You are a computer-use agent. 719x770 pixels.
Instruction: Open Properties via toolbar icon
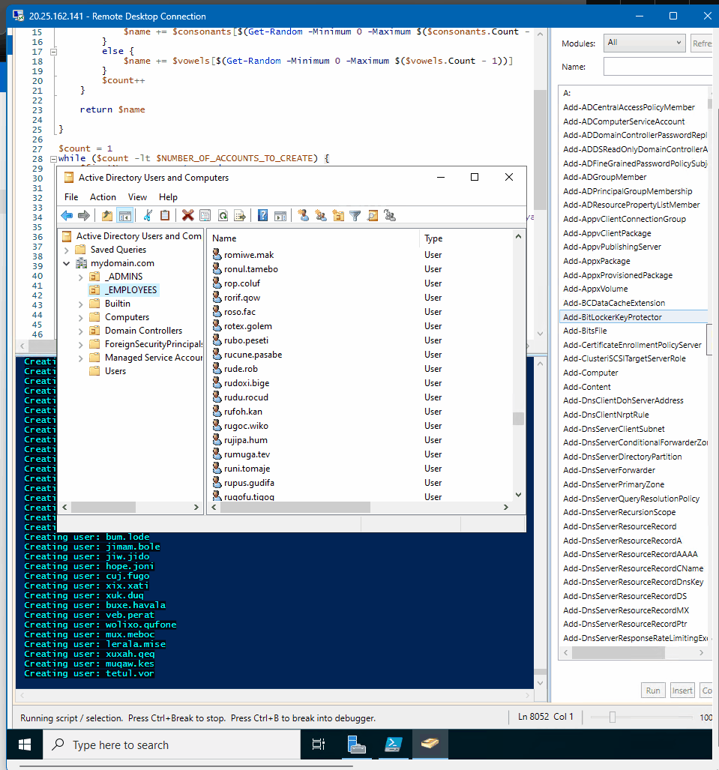coord(205,216)
